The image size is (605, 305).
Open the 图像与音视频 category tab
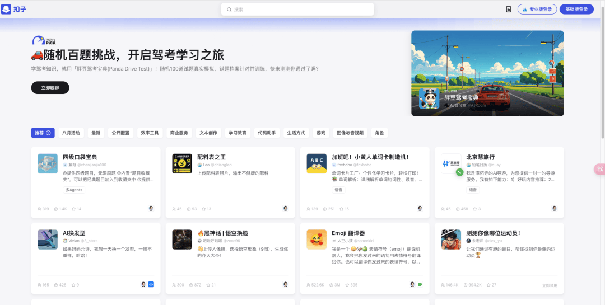click(350, 133)
